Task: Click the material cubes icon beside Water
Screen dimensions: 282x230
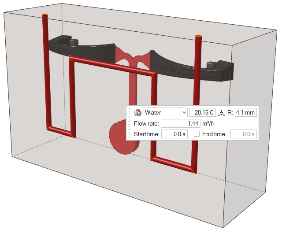Action: [x=138, y=113]
